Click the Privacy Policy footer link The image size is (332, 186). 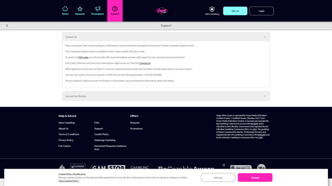click(66, 140)
